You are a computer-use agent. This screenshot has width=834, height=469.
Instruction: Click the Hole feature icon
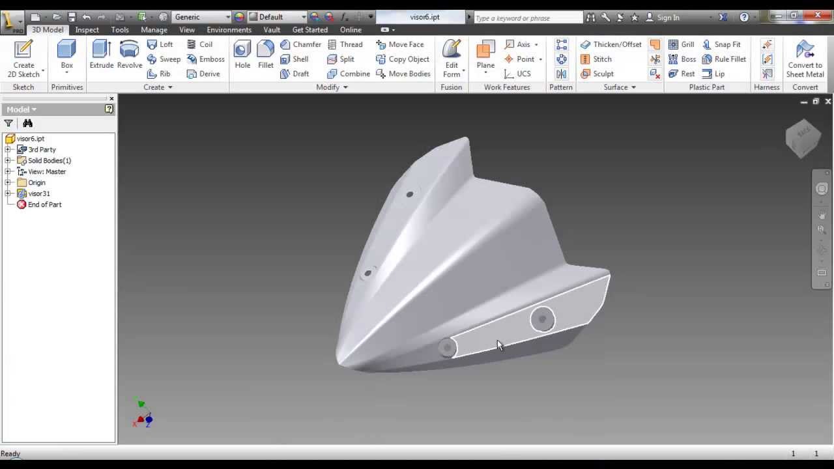click(242, 54)
